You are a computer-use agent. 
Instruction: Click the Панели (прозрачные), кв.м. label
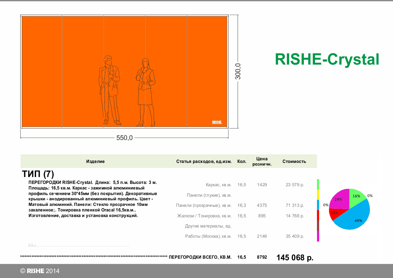click(x=204, y=206)
